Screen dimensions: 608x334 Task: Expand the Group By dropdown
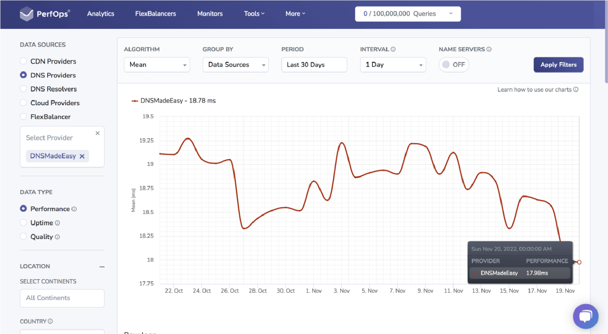[x=235, y=65]
